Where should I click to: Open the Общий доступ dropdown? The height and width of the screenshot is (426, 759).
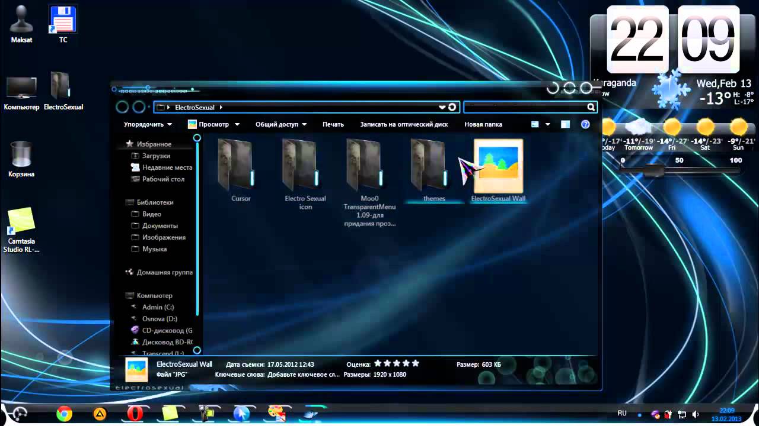(281, 124)
